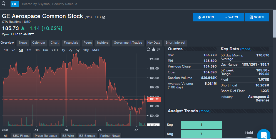Viewport: 276px width, 139px height.
Task: Click Short Float value 13.239M
Action: (x=262, y=85)
